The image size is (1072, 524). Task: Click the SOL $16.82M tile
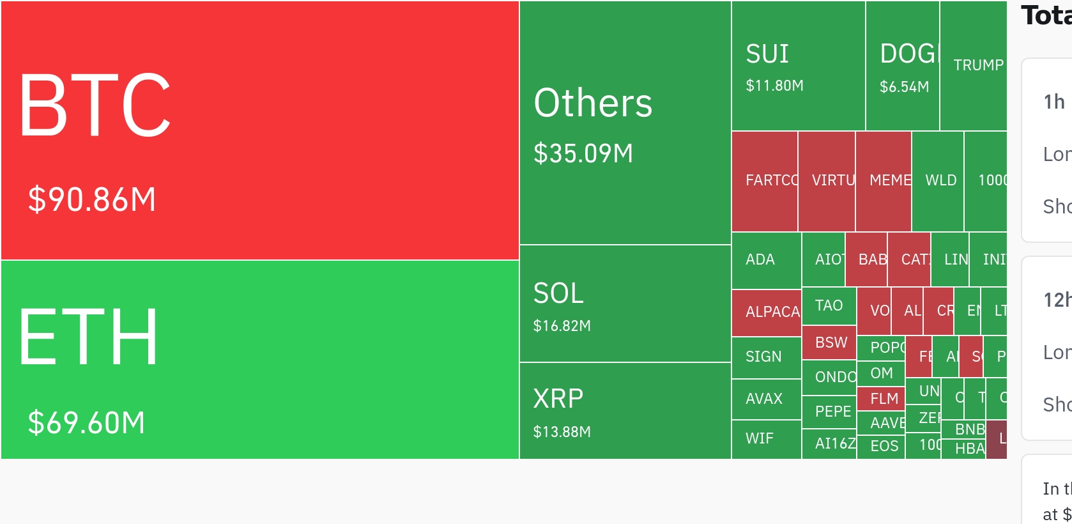[x=625, y=304]
